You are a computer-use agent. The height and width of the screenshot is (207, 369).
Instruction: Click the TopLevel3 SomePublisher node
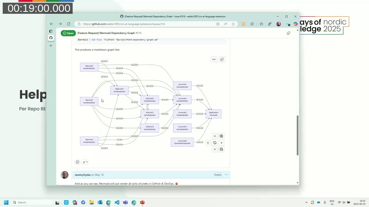tap(89, 141)
